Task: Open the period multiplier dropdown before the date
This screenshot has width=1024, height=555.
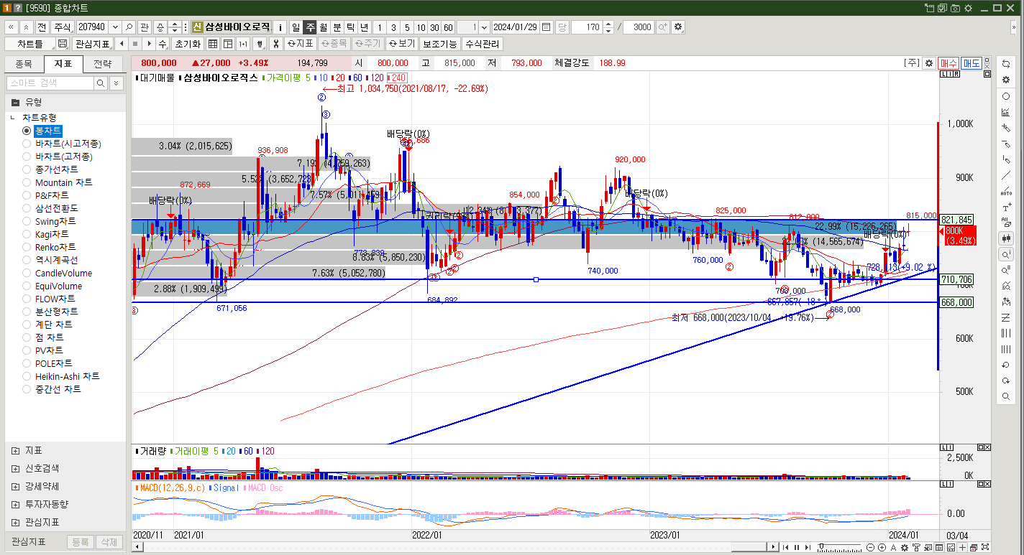Action: pos(483,27)
